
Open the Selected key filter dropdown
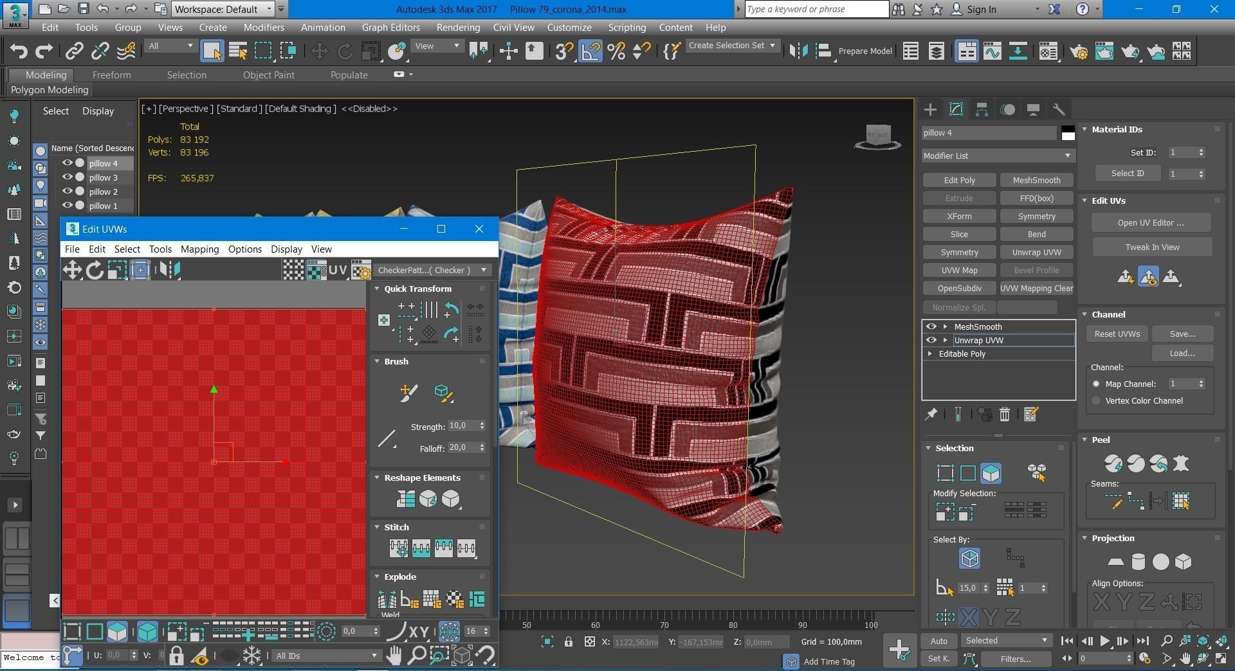(1007, 640)
